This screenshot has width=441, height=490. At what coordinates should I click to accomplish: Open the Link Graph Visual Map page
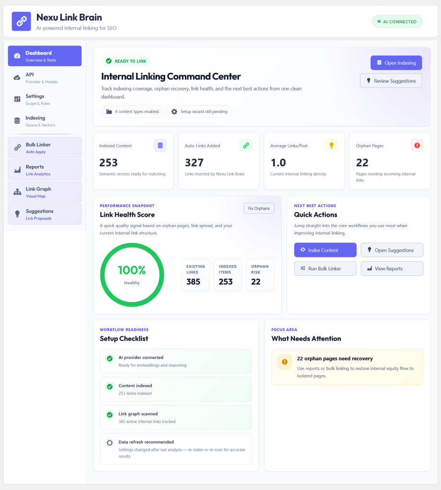[x=45, y=192]
